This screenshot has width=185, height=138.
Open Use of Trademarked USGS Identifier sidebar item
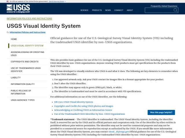[x=26, y=70]
